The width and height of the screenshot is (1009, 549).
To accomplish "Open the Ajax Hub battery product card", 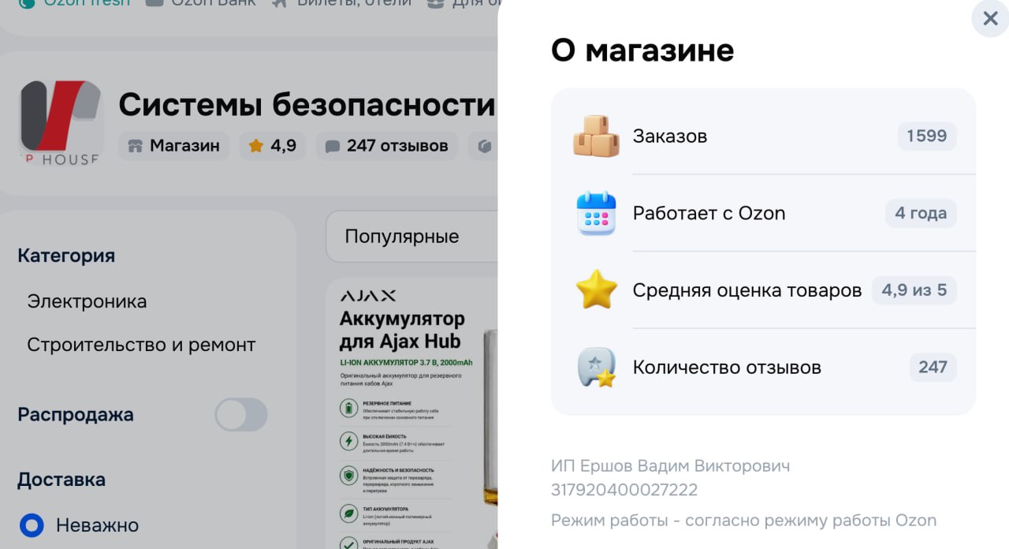I will tap(411, 413).
